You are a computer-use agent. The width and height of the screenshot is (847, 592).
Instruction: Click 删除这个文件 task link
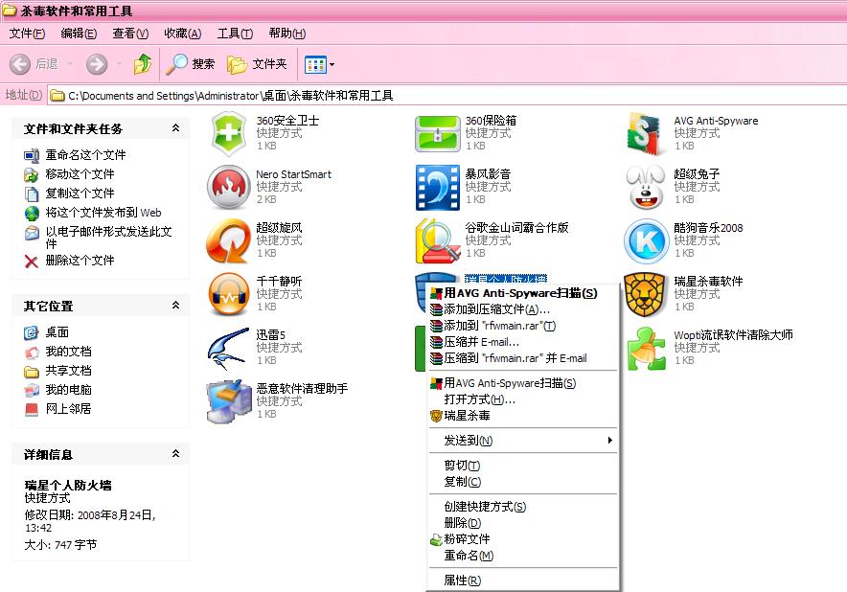coord(80,261)
